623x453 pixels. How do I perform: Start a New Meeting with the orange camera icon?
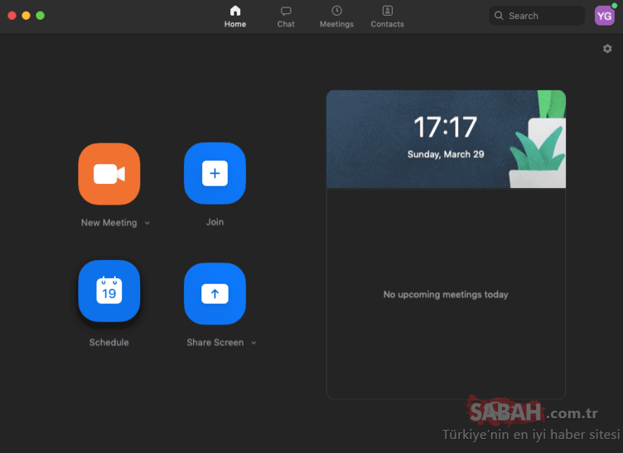coord(109,174)
